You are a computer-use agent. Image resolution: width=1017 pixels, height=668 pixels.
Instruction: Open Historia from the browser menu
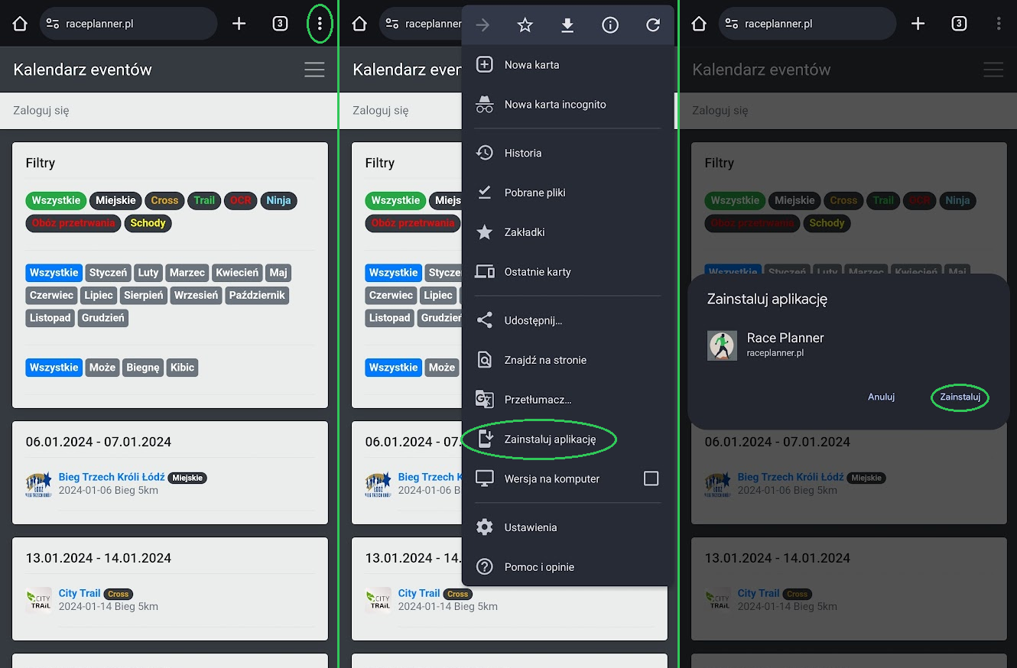coord(523,153)
